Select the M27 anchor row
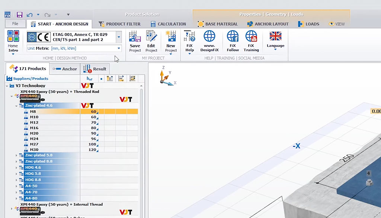This screenshot has width=381, height=218. point(81,144)
